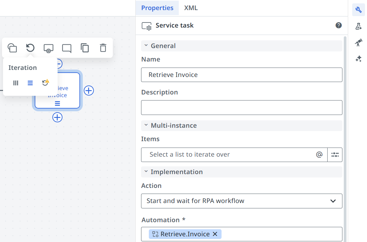Open the Action dropdown
Screen dimensions: 367x242
click(241, 201)
